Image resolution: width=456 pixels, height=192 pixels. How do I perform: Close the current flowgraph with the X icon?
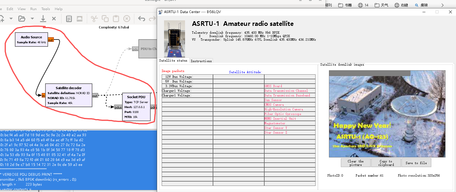pos(54,19)
